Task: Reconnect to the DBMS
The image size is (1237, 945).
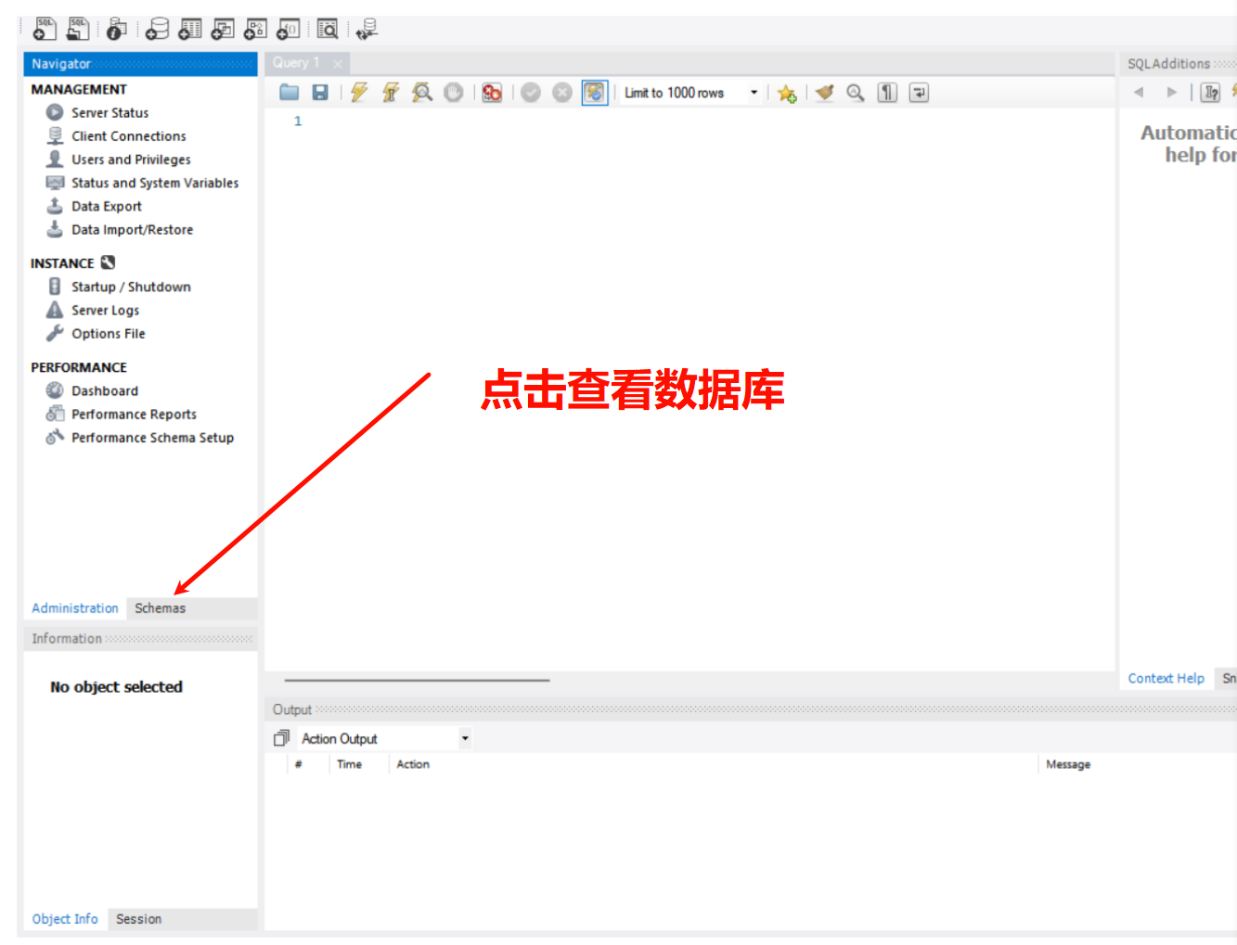Action: tap(367, 29)
